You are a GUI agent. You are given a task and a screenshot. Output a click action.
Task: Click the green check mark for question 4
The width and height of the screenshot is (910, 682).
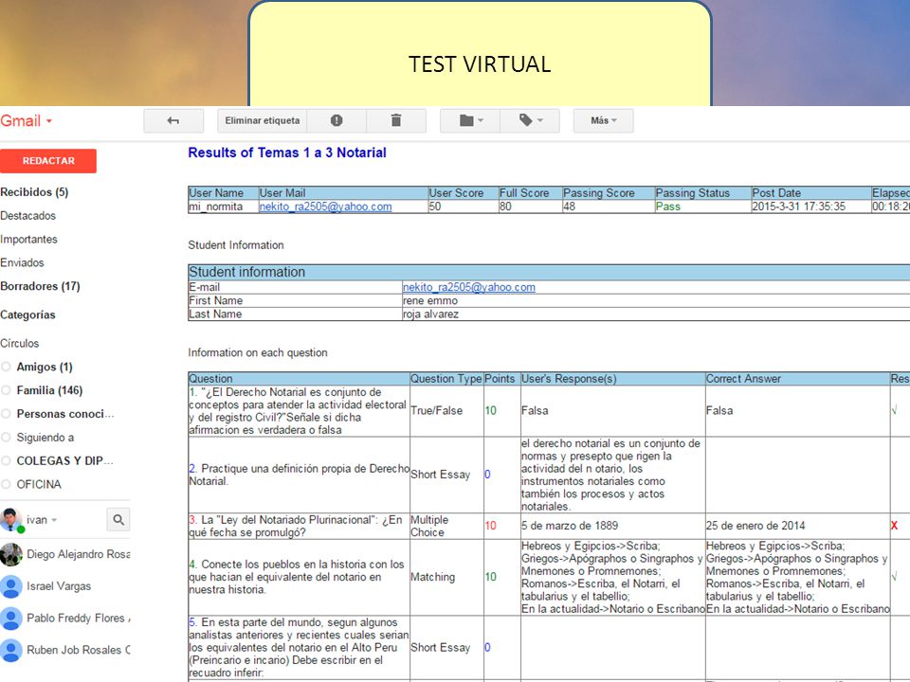tap(894, 577)
